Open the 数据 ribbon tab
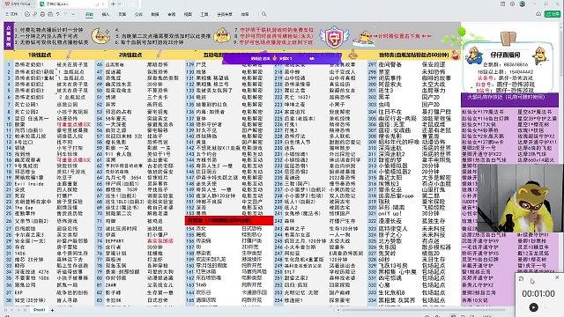This screenshot has width=564, height=317. click(155, 14)
